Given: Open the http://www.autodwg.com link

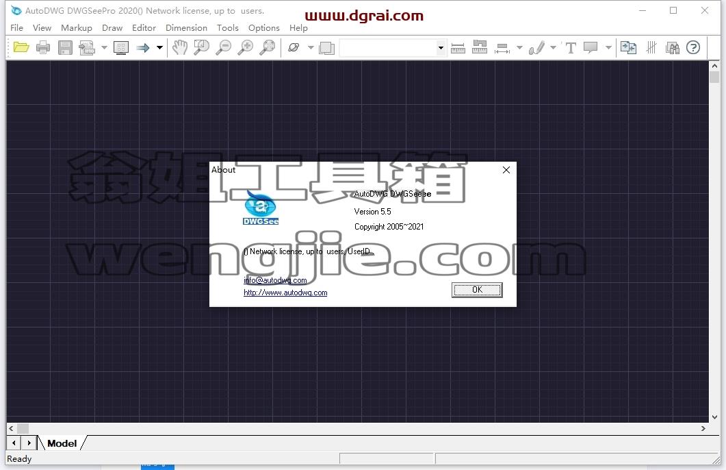Looking at the screenshot, I should pos(285,293).
